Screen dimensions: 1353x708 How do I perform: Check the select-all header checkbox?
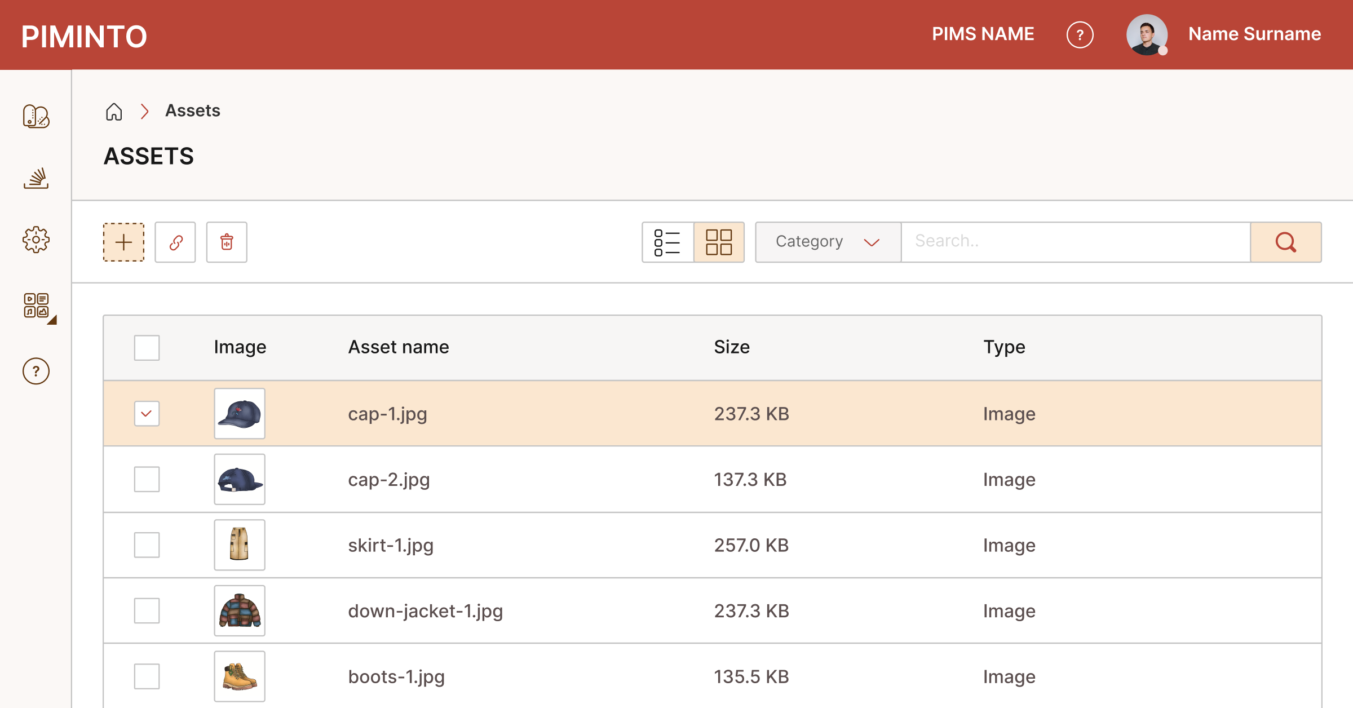click(x=147, y=347)
